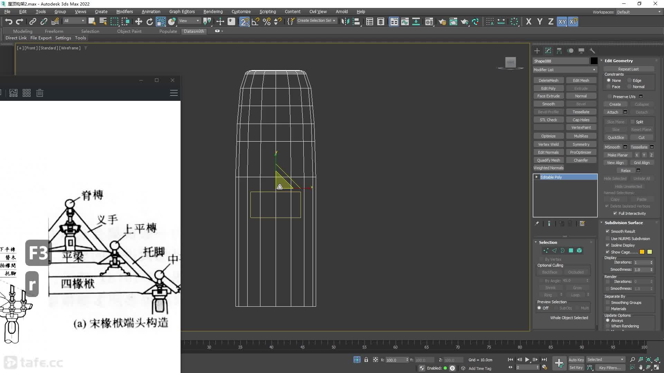Screen dimensions: 664x373
Task: Click the Mirror tool icon
Action: pyautogui.click(x=345, y=22)
